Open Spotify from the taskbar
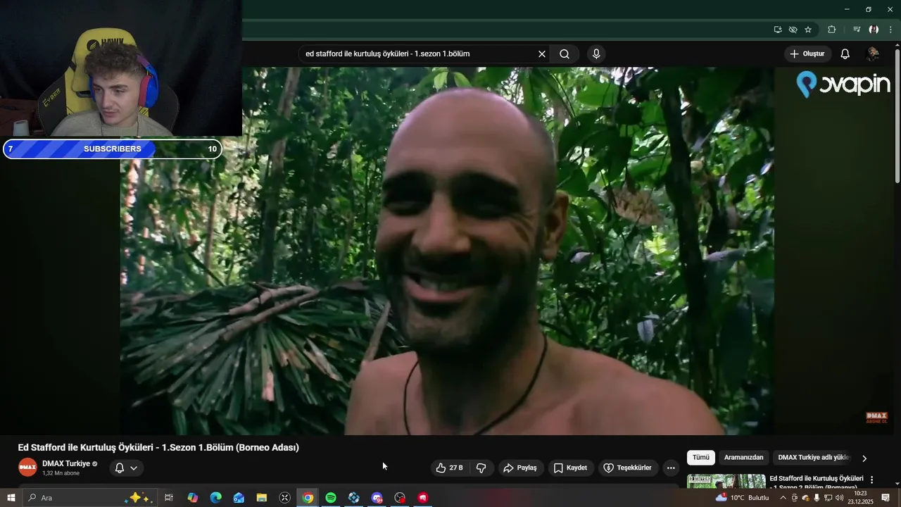Viewport: 901px width, 507px height. 331,498
